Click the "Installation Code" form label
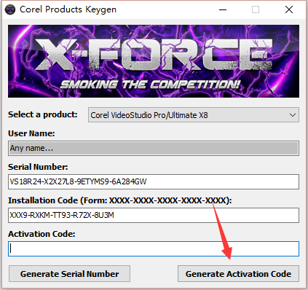The width and height of the screenshot is (308, 290). pos(120,200)
